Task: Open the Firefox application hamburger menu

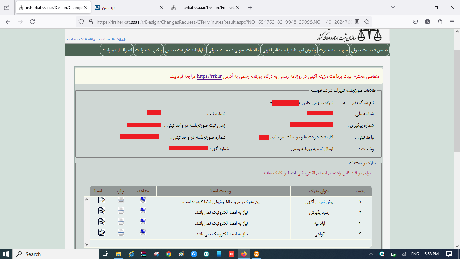Action: (x=452, y=22)
